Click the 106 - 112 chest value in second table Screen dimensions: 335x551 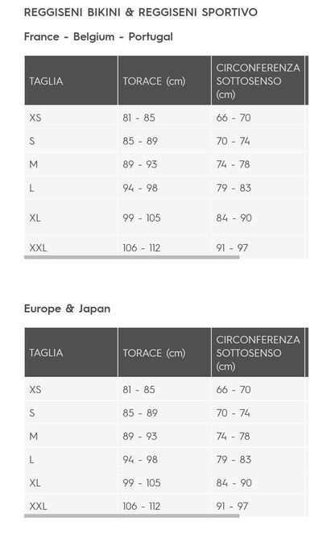click(x=142, y=506)
